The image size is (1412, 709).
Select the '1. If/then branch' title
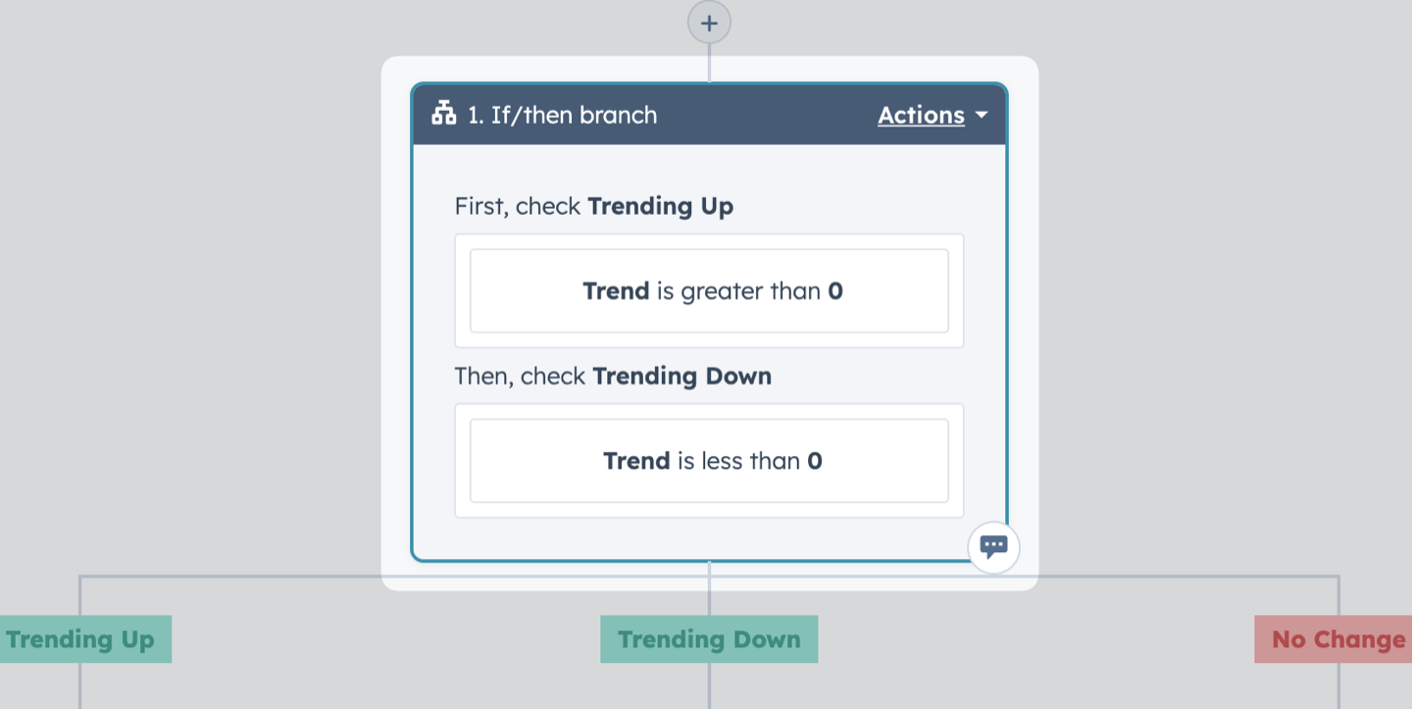click(x=562, y=115)
